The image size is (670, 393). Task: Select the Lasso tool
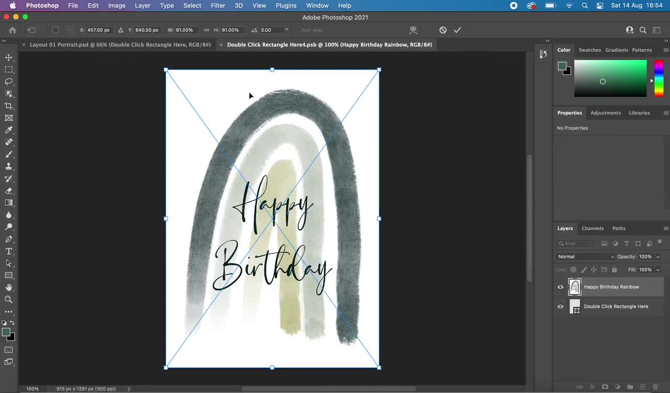(9, 82)
